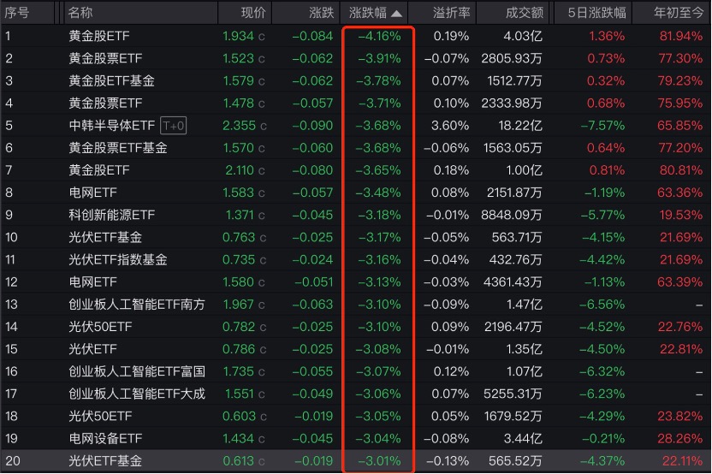Select the 名称 column header
Image resolution: width=712 pixels, height=474 pixels.
point(80,13)
